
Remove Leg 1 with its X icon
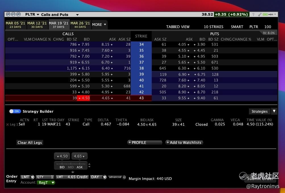[x=7, y=124]
